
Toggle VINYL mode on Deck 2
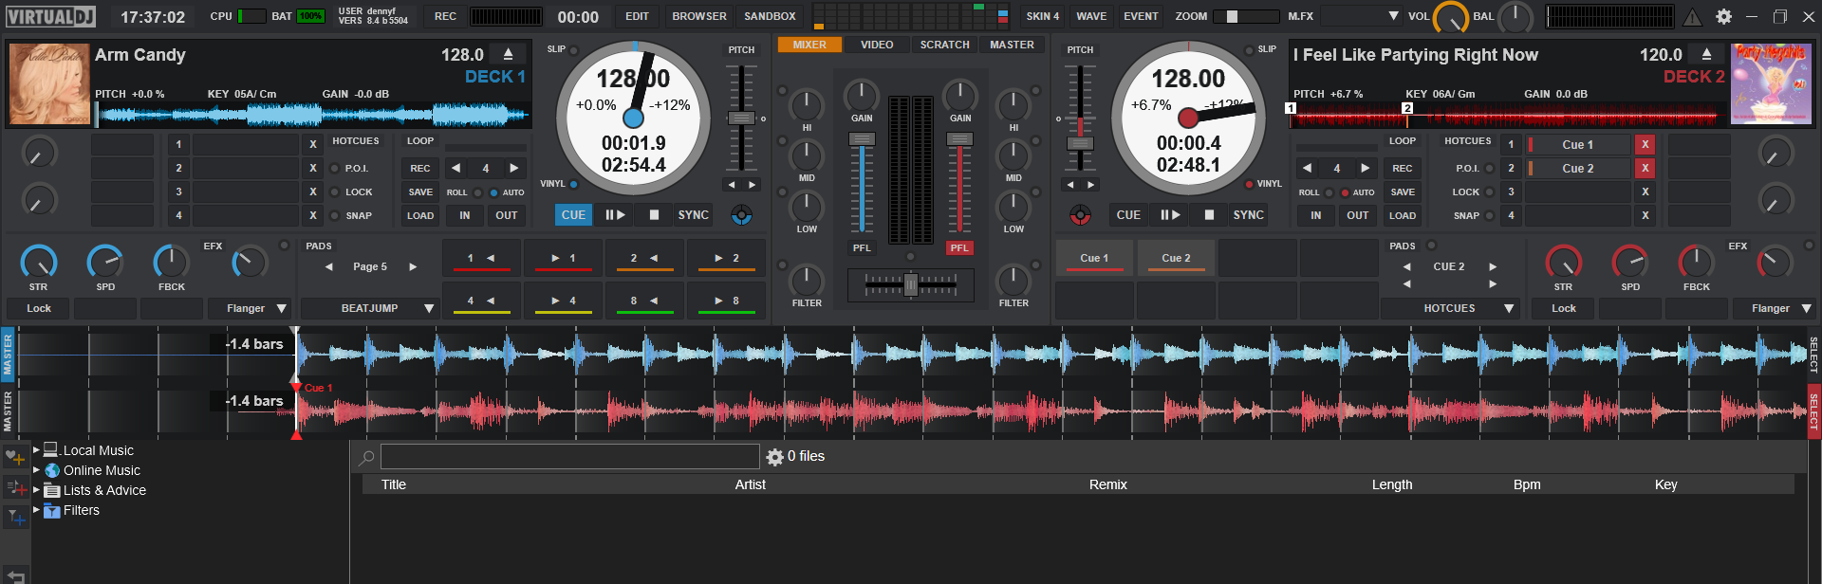1249,184
